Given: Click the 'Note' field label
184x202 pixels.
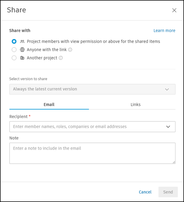Looking at the screenshot, I should click(14, 138).
